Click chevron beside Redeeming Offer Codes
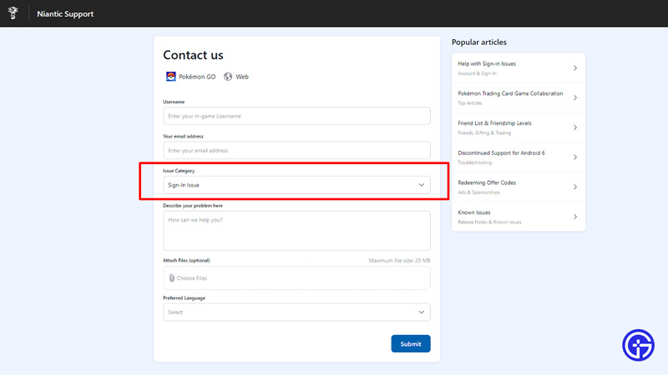This screenshot has width=668, height=375. (575, 187)
